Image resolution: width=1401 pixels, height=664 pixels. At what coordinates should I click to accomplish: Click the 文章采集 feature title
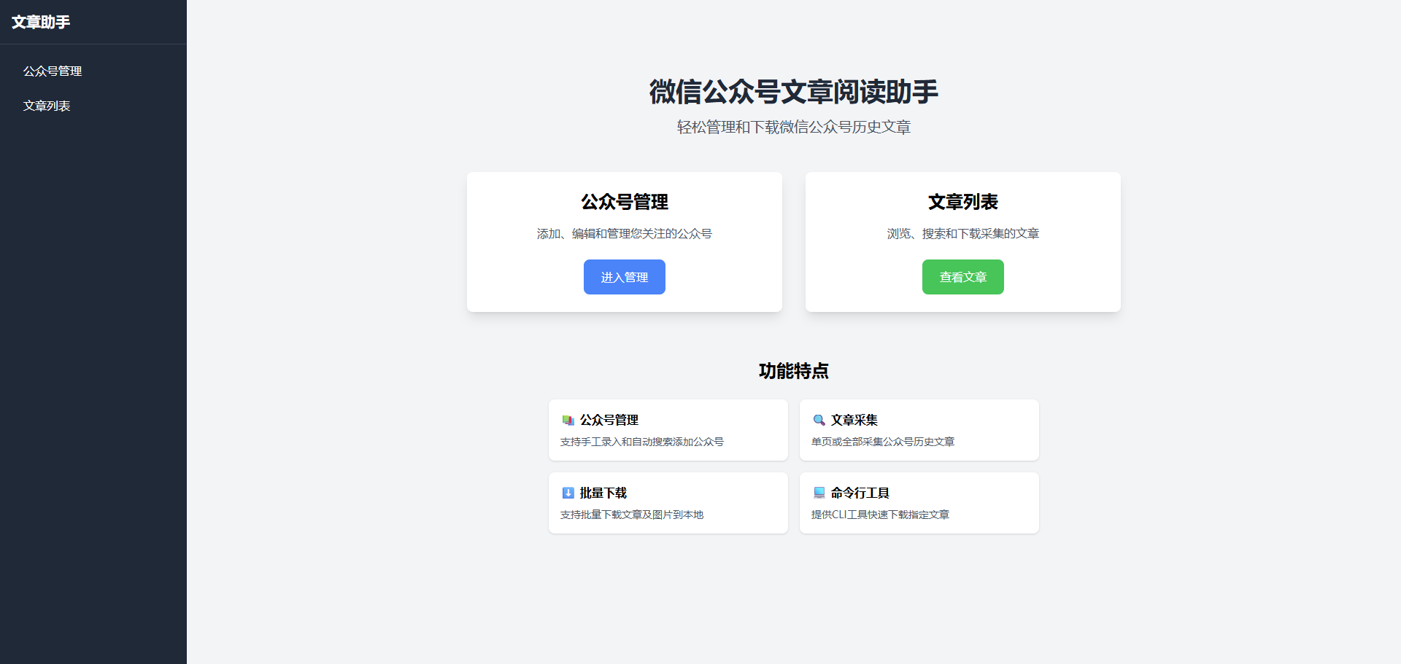coord(854,421)
